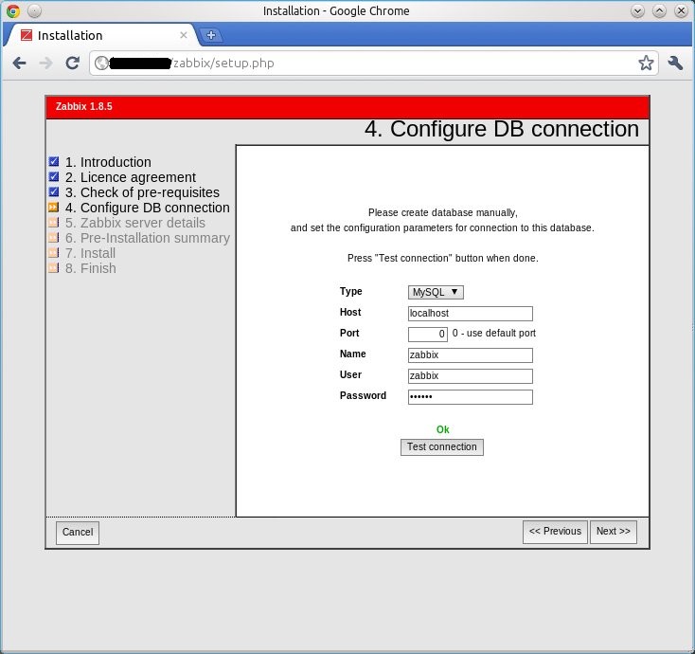Click the checkmark icon beside Check of pre-requisites
This screenshot has width=695, height=654.
[54, 191]
